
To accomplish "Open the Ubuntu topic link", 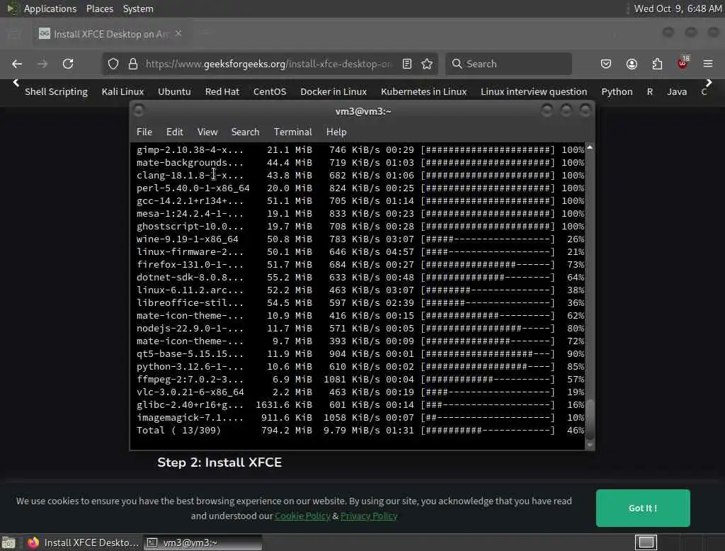I will pos(174,91).
